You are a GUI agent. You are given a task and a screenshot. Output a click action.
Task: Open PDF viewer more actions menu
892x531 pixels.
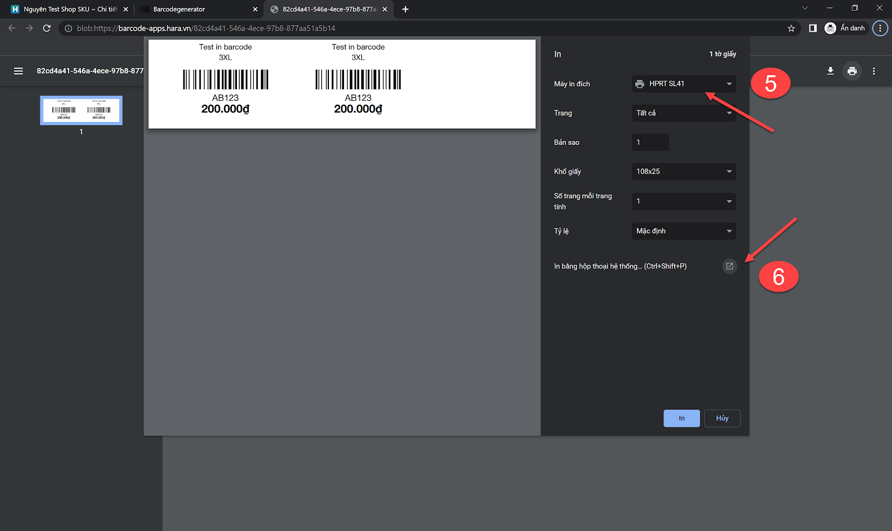click(x=874, y=71)
